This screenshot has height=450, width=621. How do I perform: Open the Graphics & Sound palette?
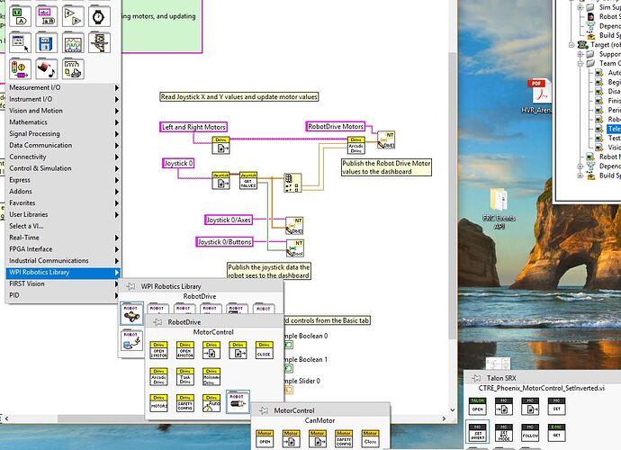pos(46,69)
